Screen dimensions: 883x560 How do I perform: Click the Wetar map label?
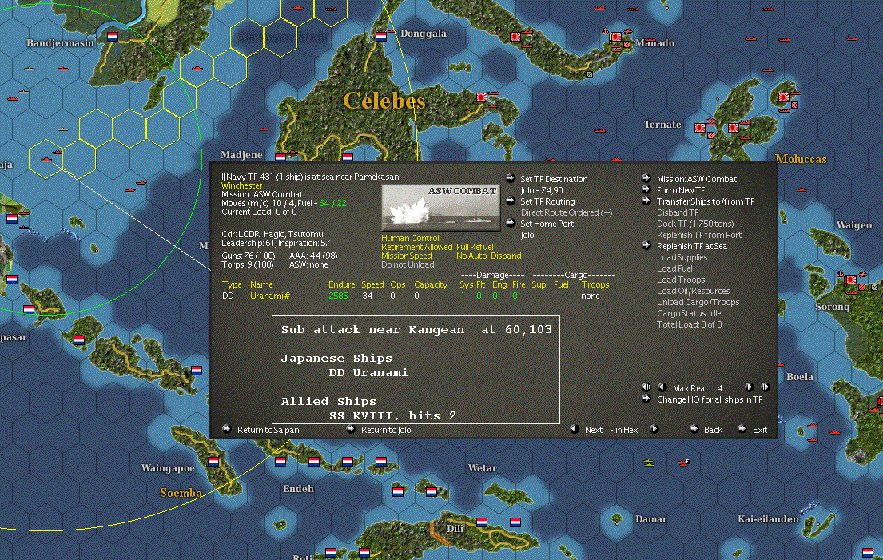point(482,467)
